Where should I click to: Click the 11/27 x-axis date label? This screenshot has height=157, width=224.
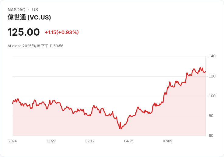(51, 141)
